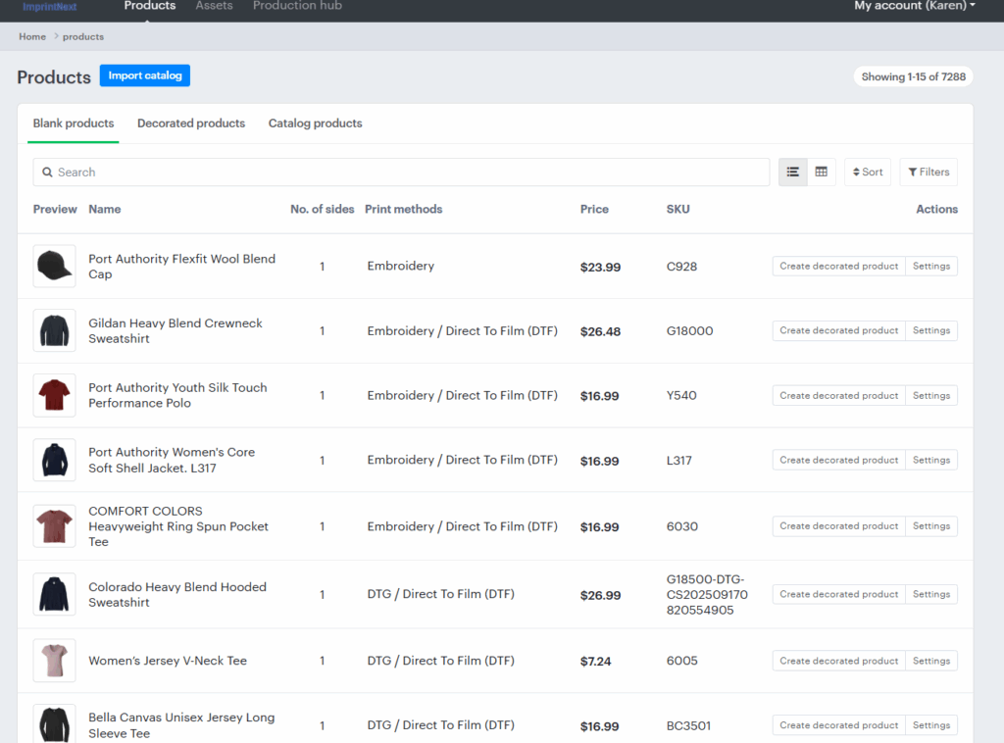Focus the product Search field
1004x743 pixels.
click(x=402, y=173)
